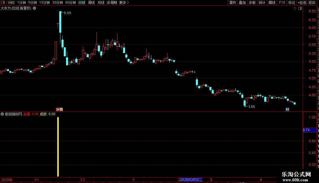Switch to 15分钟 period
The width and height of the screenshot is (319, 183).
pyautogui.click(x=45, y=3)
